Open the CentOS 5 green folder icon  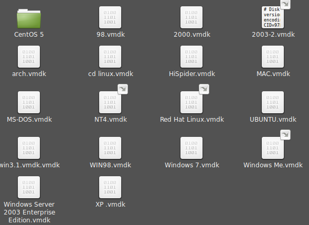pyautogui.click(x=29, y=18)
